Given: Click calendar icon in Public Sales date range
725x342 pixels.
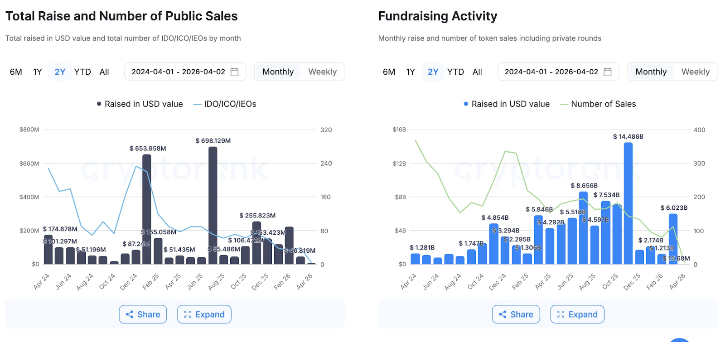Looking at the screenshot, I should click(x=235, y=72).
